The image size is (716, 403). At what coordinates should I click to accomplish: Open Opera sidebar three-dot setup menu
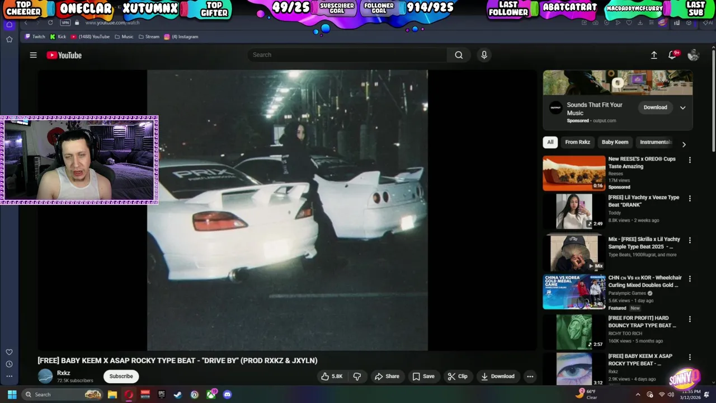[x=9, y=376]
